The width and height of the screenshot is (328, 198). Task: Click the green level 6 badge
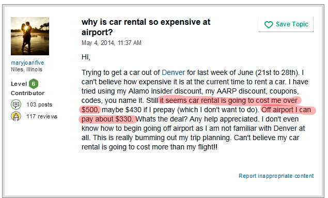34,84
